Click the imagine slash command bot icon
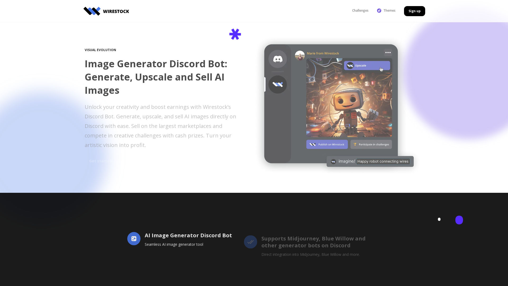This screenshot has width=508, height=286. 333,161
